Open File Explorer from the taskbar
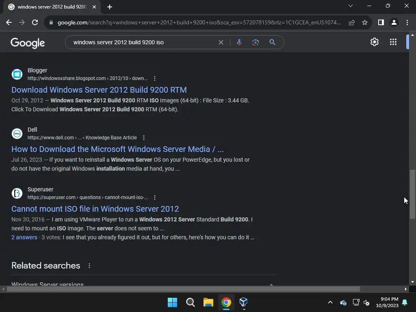The width and height of the screenshot is (416, 312). 208,302
